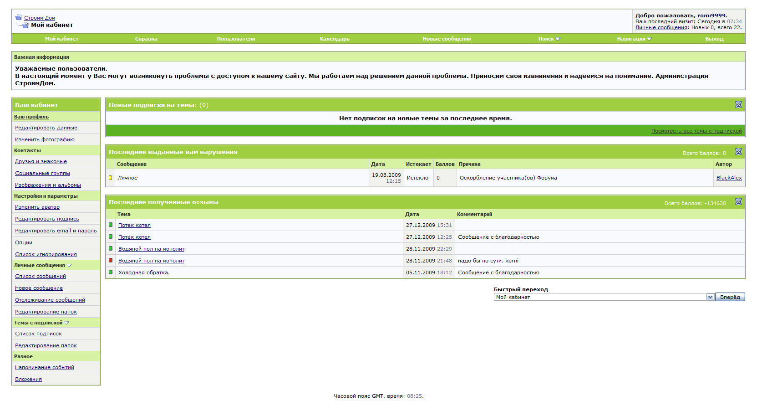View all subscribed threads link
Screen dimensions: 757x401
696,131
